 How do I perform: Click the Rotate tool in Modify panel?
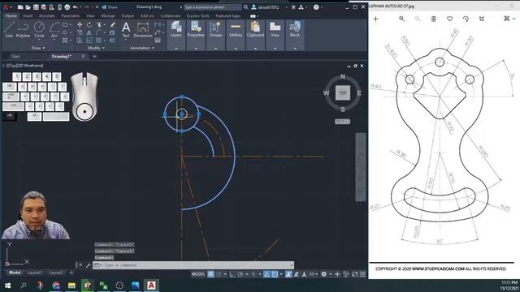(x=89, y=25)
